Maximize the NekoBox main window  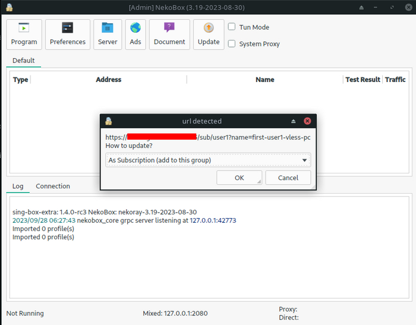pos(392,8)
